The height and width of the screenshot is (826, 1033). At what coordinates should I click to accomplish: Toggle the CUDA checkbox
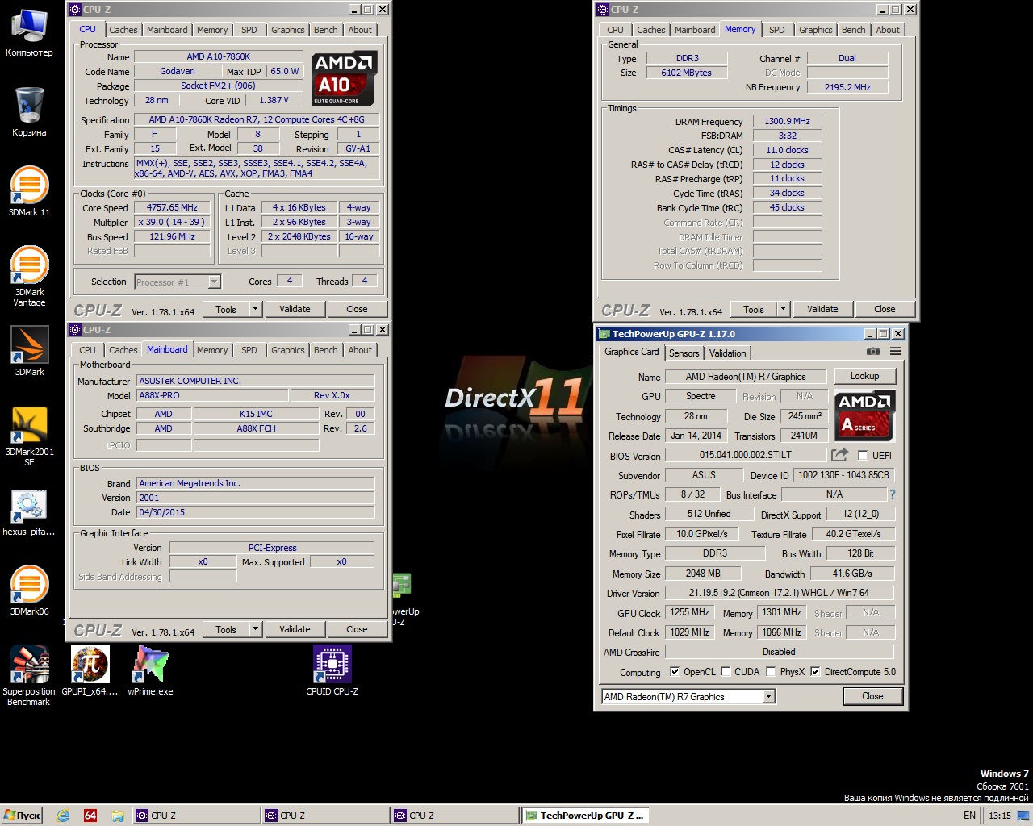[x=726, y=672]
